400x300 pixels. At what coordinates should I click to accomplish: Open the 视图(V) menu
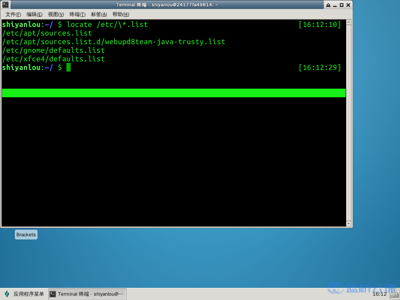point(56,14)
